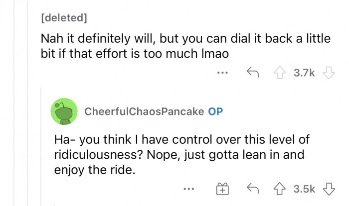Screen dimensions: 349x206
Task: Click the 3.5k vote score
Action: pyautogui.click(x=304, y=189)
